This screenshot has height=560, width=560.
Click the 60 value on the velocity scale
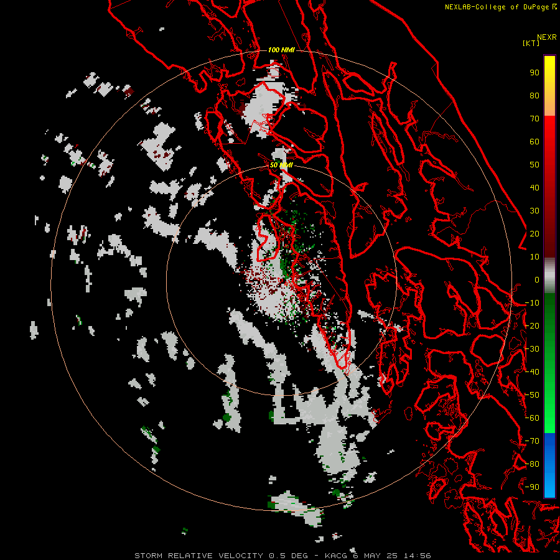coord(534,141)
